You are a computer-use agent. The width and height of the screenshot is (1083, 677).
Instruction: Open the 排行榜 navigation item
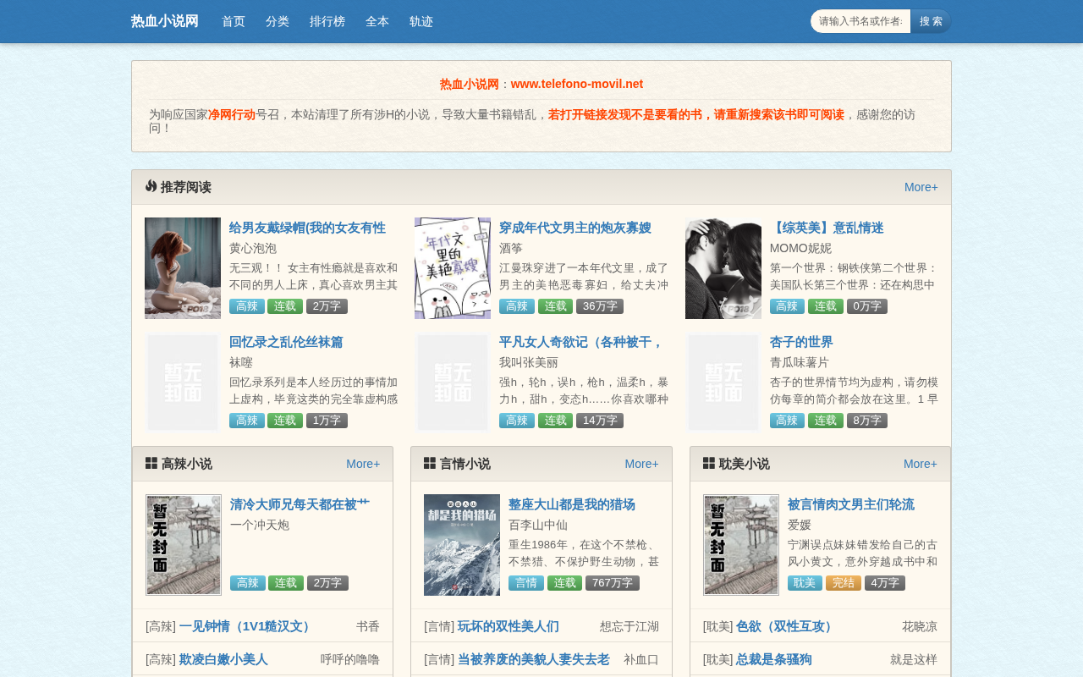327,21
